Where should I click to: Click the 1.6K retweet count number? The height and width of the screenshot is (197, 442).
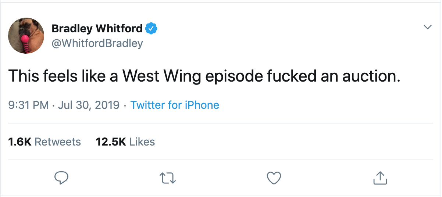19,142
